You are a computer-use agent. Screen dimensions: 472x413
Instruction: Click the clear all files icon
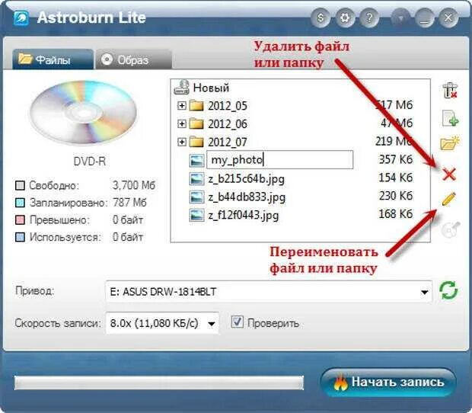tap(450, 90)
